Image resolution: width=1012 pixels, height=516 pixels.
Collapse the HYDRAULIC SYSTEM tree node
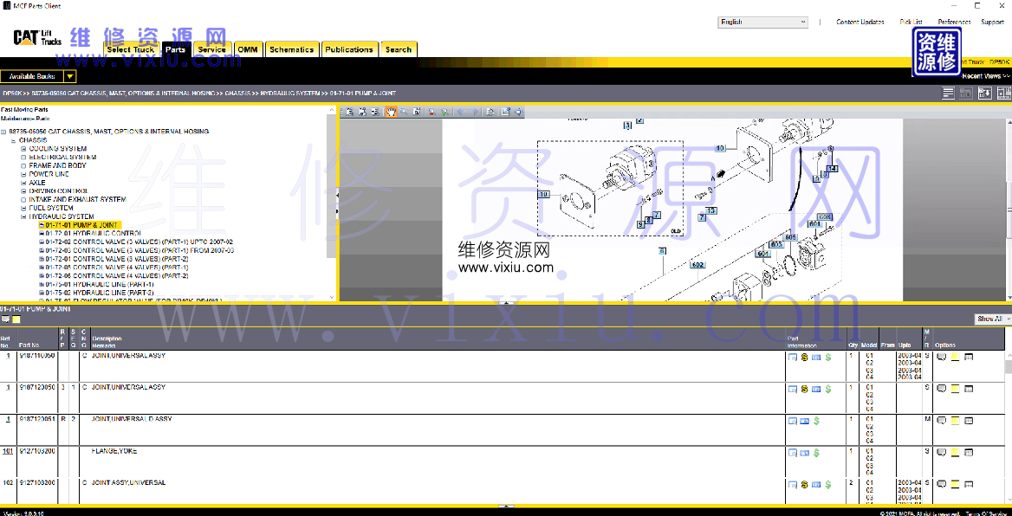click(23, 216)
